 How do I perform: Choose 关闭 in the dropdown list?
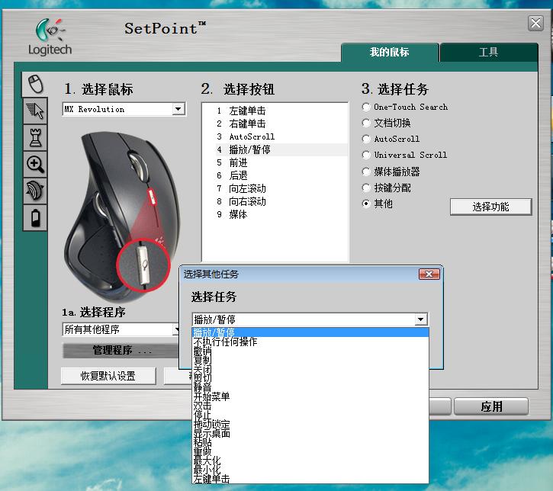[x=310, y=369]
